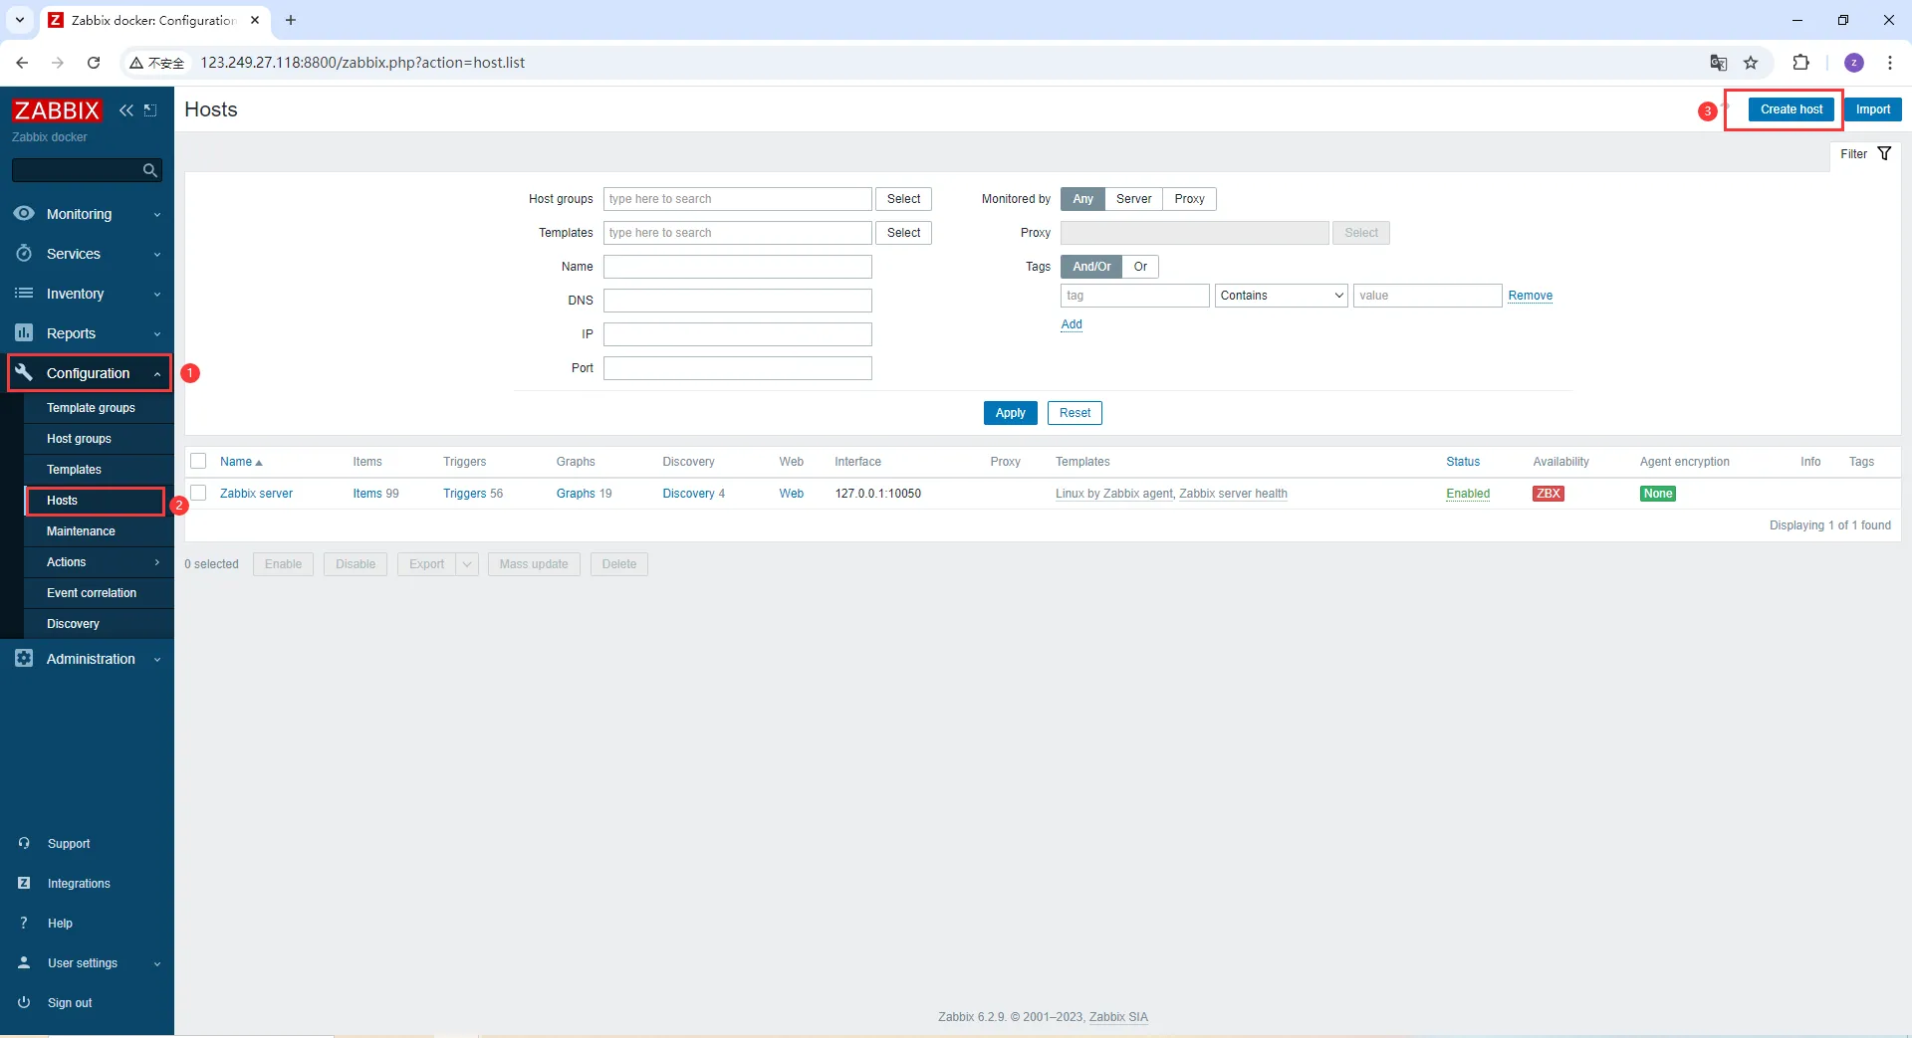Click the User settings person icon
This screenshot has height=1038, width=1912.
(x=24, y=963)
